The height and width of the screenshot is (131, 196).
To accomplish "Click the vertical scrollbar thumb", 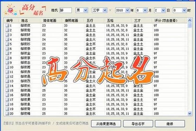I will click(x=190, y=25).
